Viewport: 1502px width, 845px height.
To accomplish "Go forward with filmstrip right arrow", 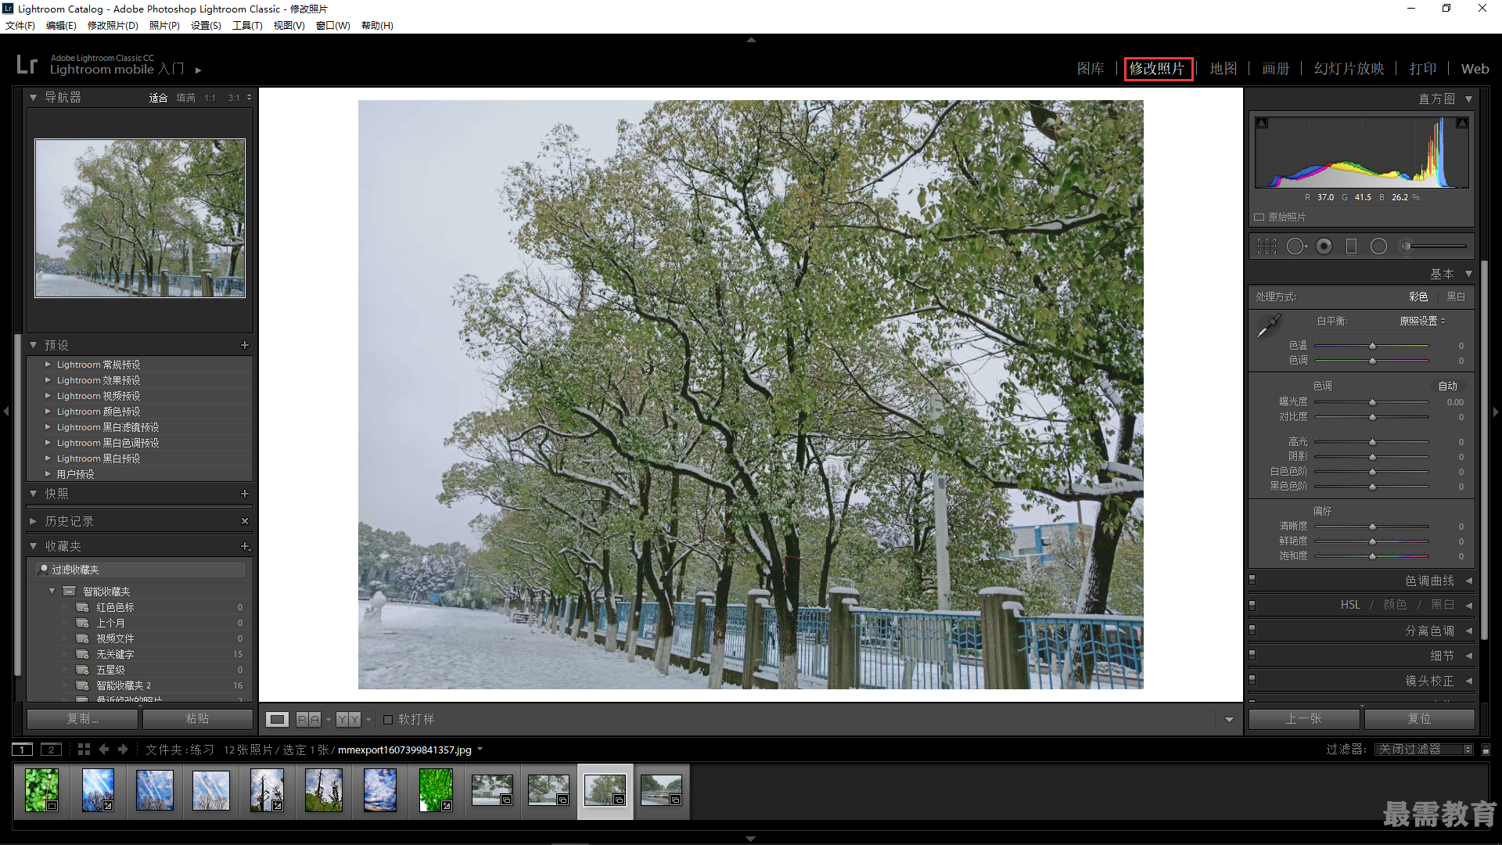I will click(x=123, y=750).
